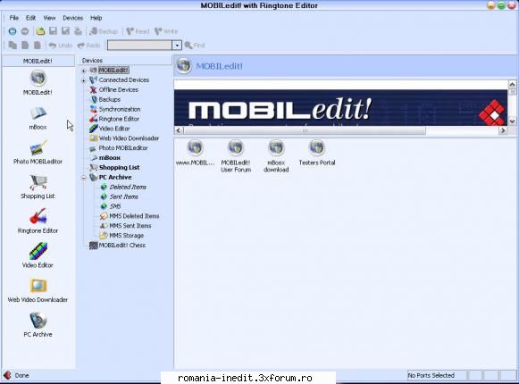Open the View menu
Viewport: 519px width, 384px height.
pos(49,18)
